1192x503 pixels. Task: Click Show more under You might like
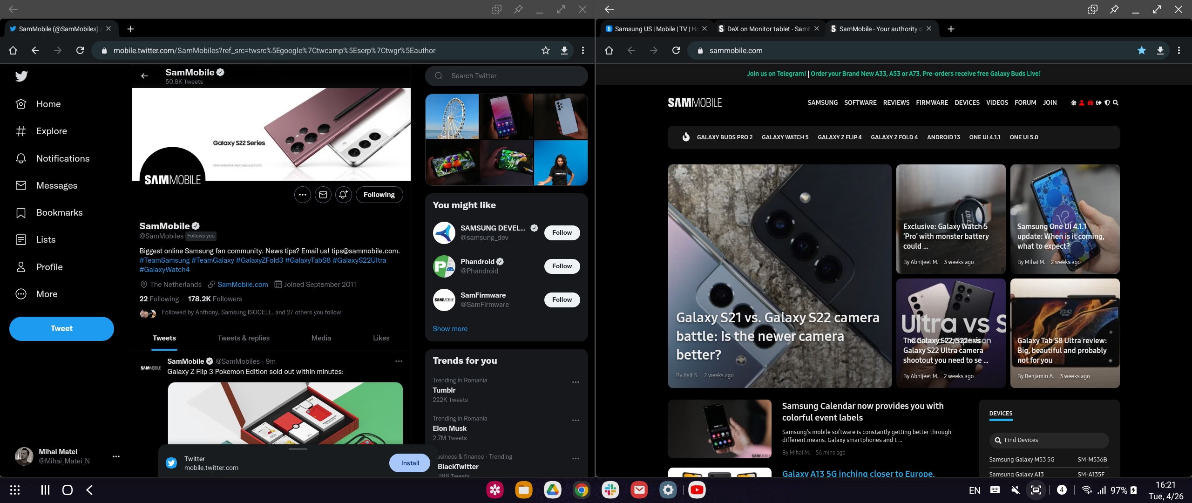450,329
